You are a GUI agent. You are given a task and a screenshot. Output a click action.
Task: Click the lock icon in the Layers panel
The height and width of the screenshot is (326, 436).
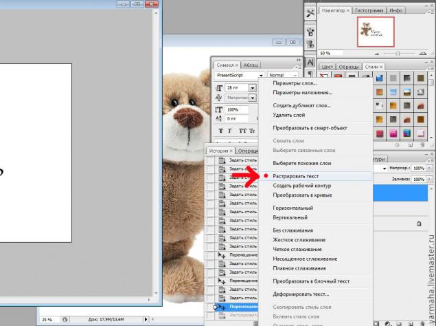coord(419,224)
